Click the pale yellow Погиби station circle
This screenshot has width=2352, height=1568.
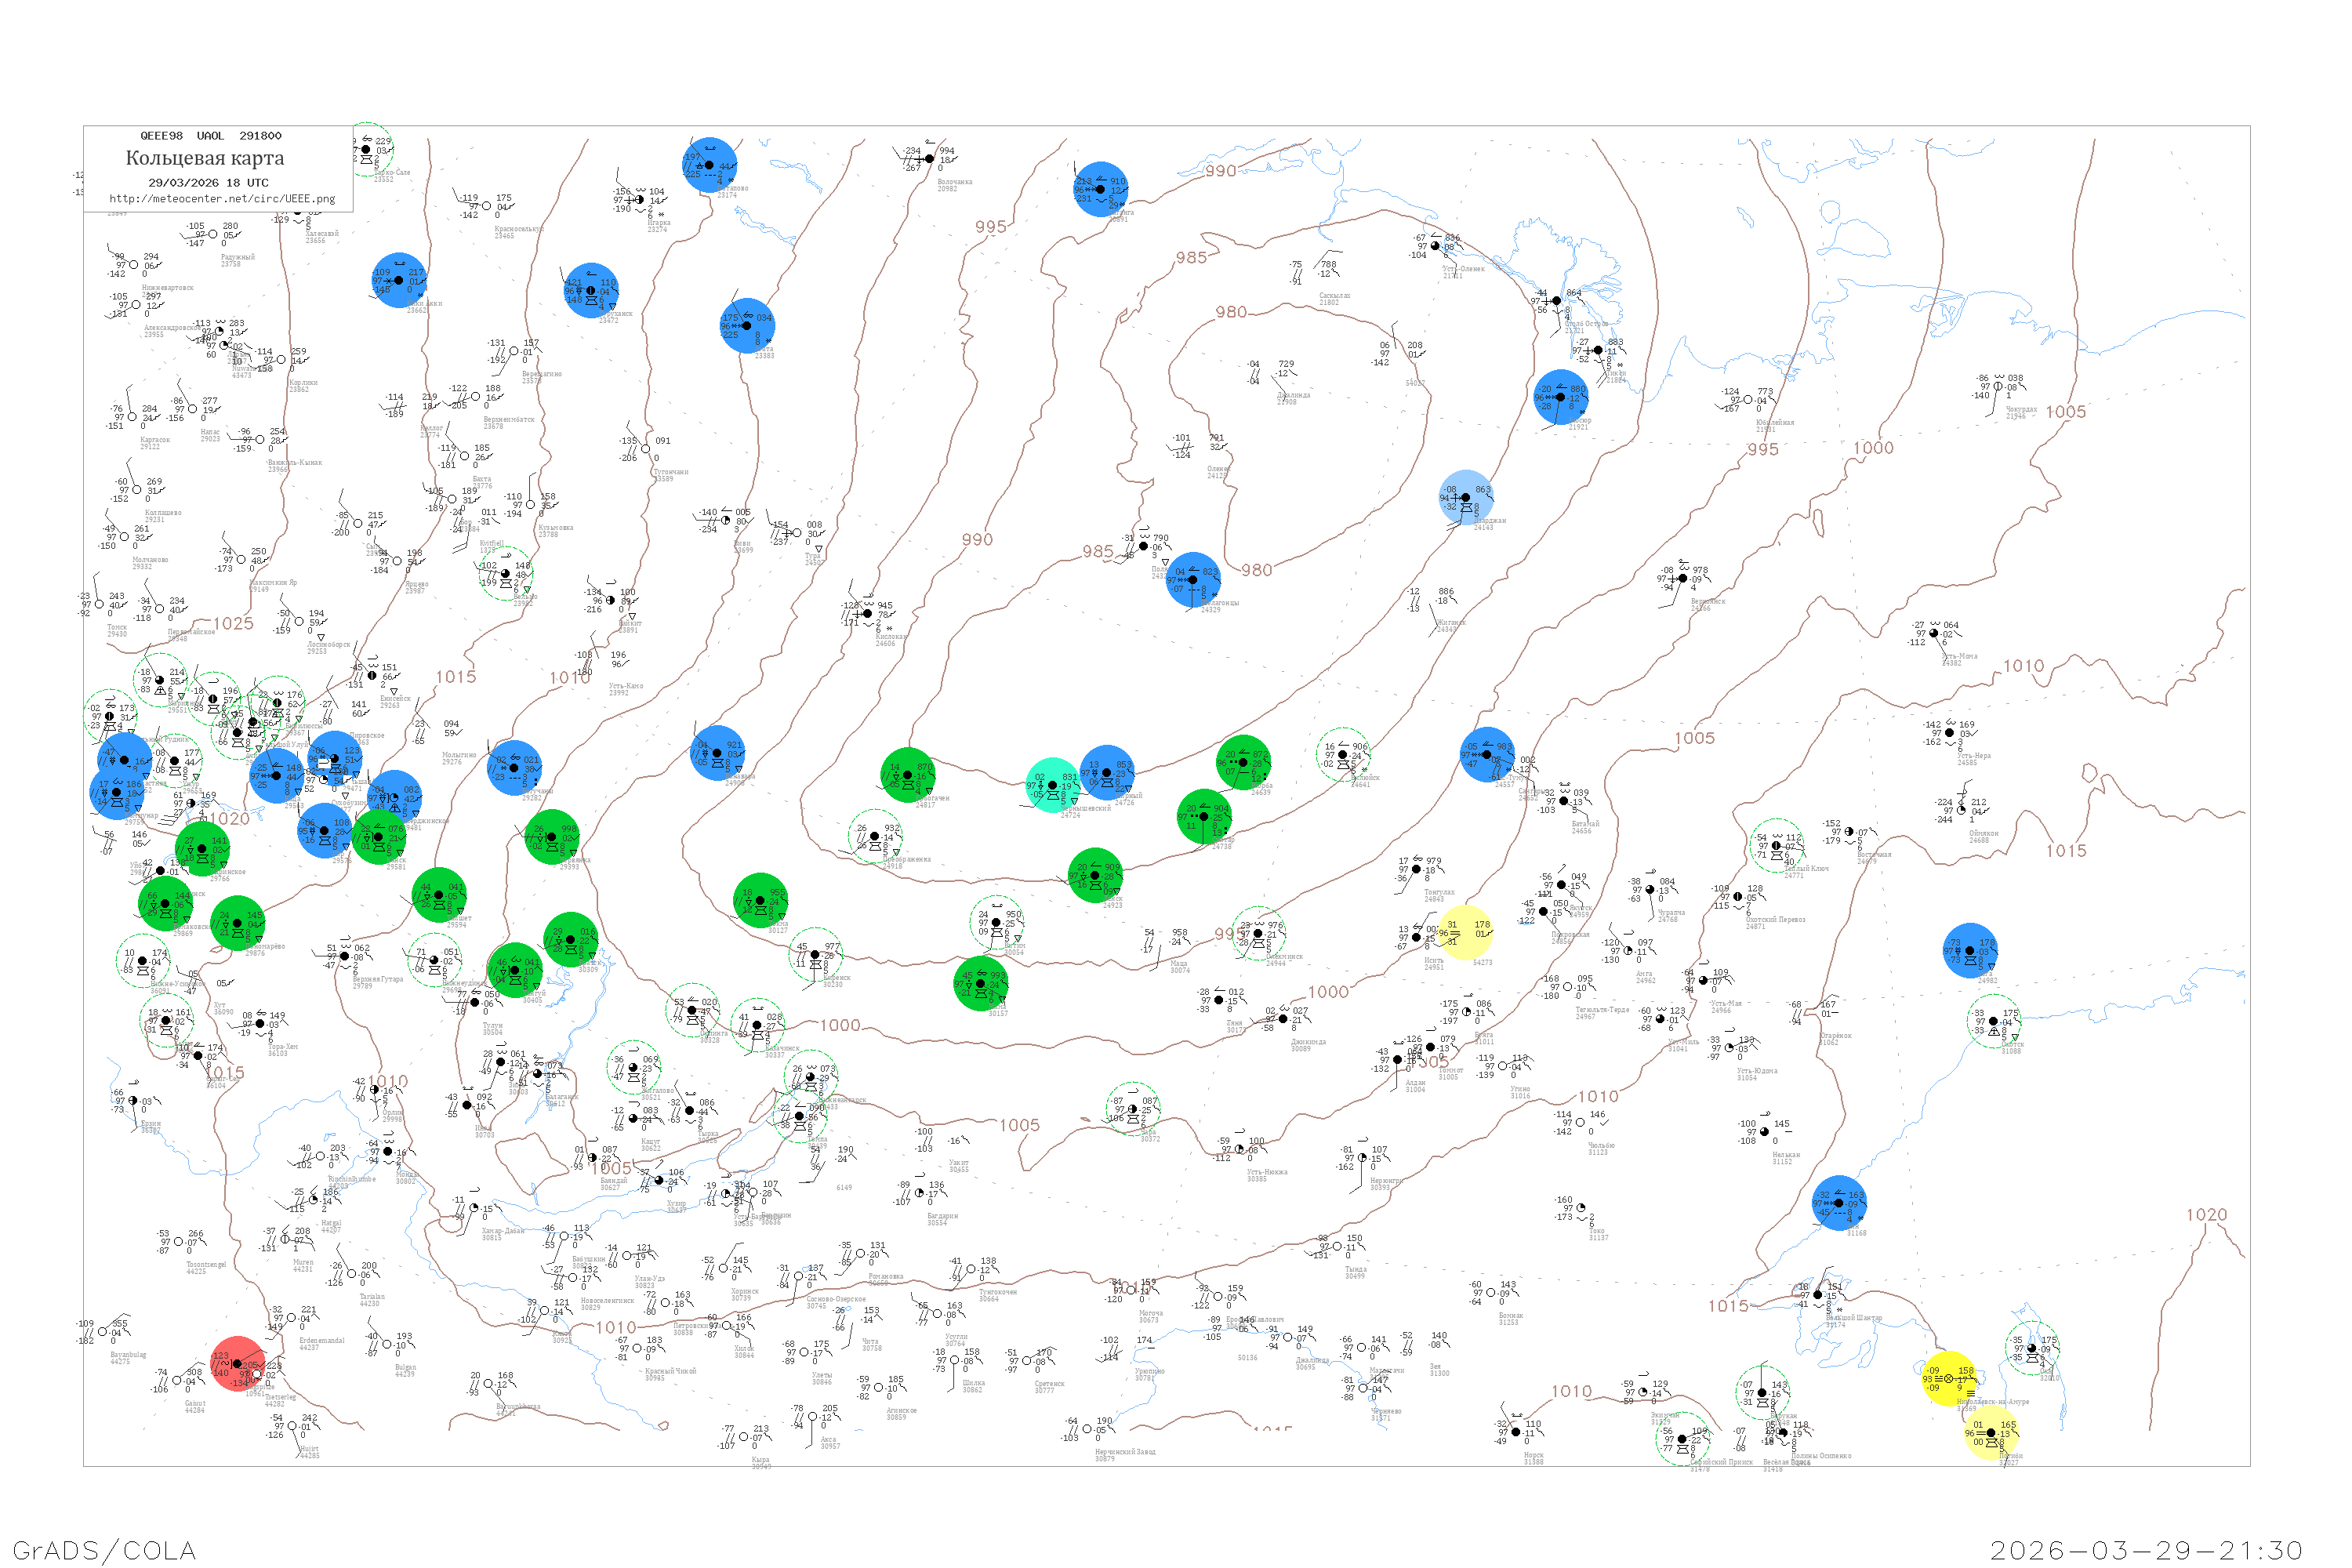coord(1991,1432)
